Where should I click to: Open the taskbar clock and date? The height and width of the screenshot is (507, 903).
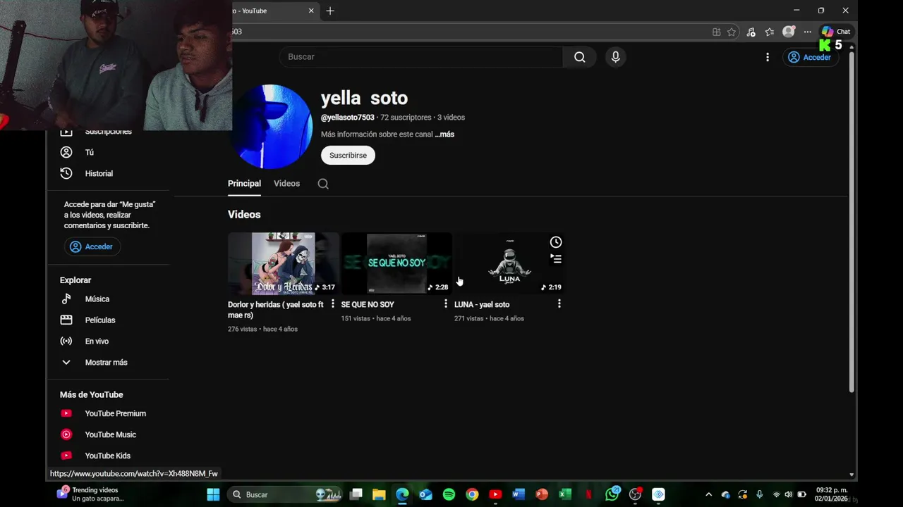(831, 494)
